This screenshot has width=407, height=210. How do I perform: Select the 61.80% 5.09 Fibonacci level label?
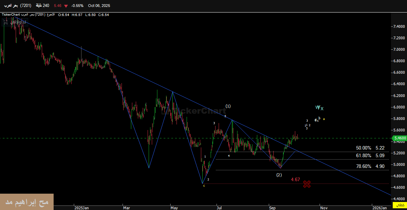[x=370, y=156]
